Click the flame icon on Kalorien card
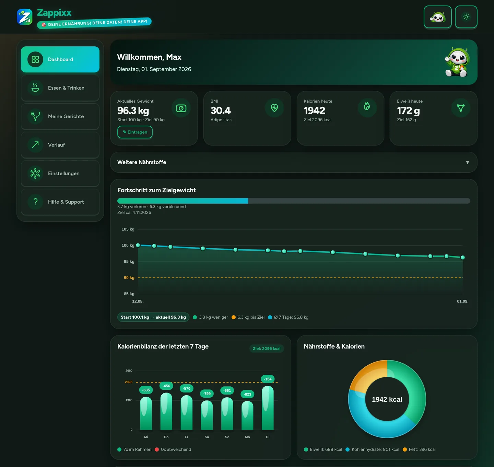Screen dimensions: 494x467 [x=367, y=108]
